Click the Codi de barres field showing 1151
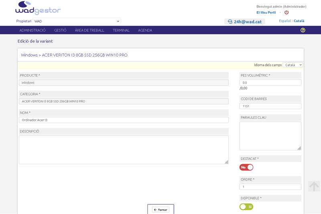This screenshot has width=321, height=214. (270, 106)
